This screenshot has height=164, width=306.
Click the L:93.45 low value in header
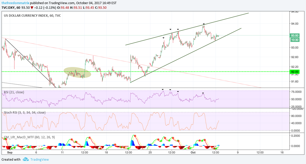click(x=88, y=7)
